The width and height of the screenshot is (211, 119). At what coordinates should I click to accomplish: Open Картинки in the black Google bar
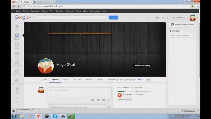(35, 11)
